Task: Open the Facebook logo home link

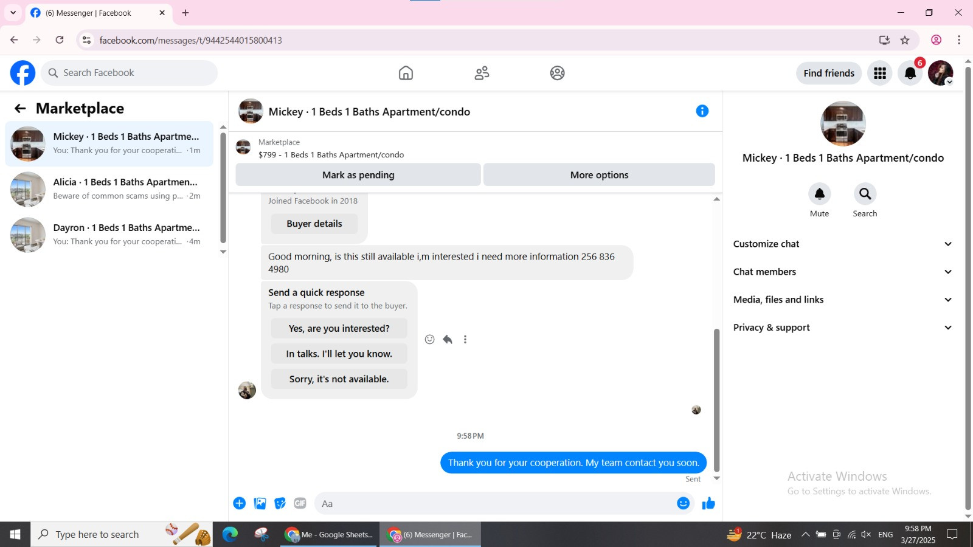Action: tap(23, 73)
